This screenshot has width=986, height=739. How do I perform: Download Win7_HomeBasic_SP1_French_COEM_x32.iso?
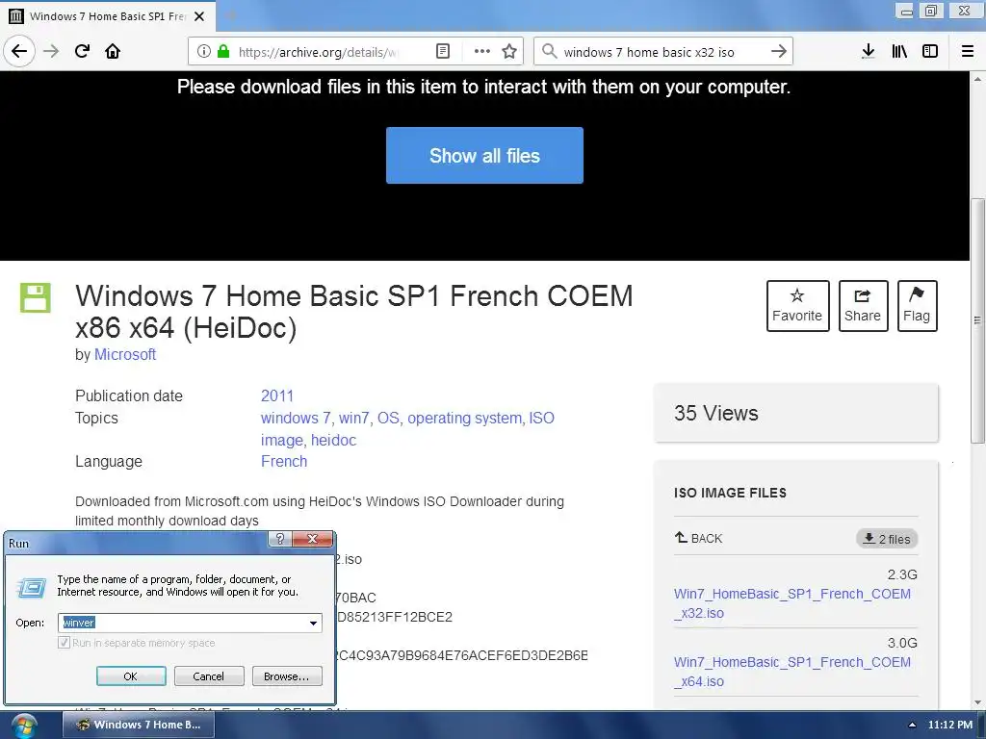[x=792, y=603]
